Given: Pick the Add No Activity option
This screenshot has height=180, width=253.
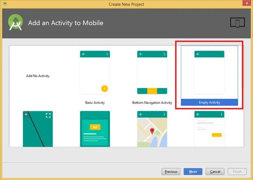Looking at the screenshot, I should [38, 76].
